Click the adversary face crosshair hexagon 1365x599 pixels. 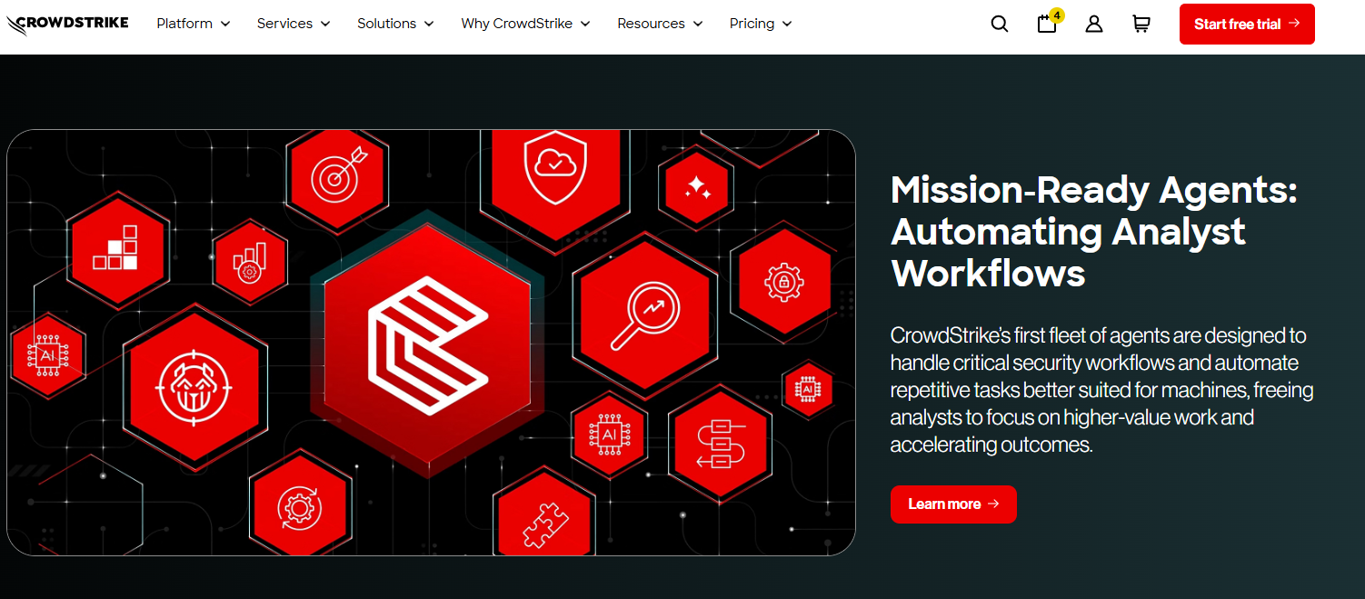point(195,387)
